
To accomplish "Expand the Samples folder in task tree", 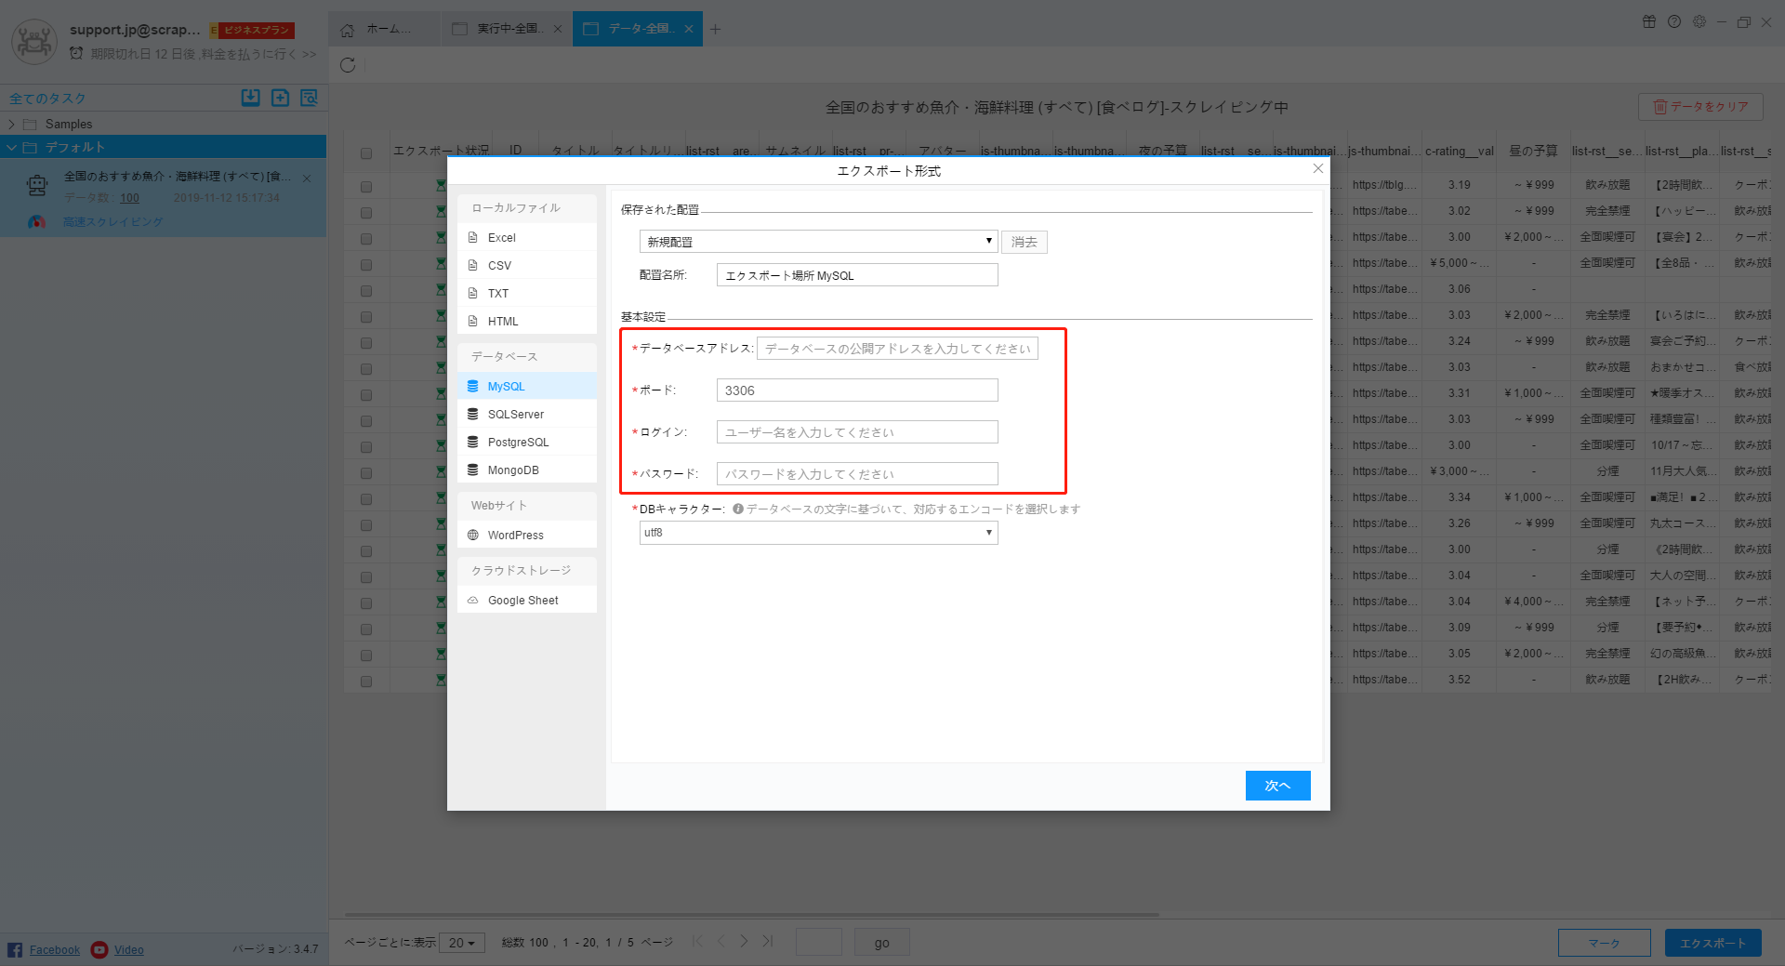I will tap(11, 124).
